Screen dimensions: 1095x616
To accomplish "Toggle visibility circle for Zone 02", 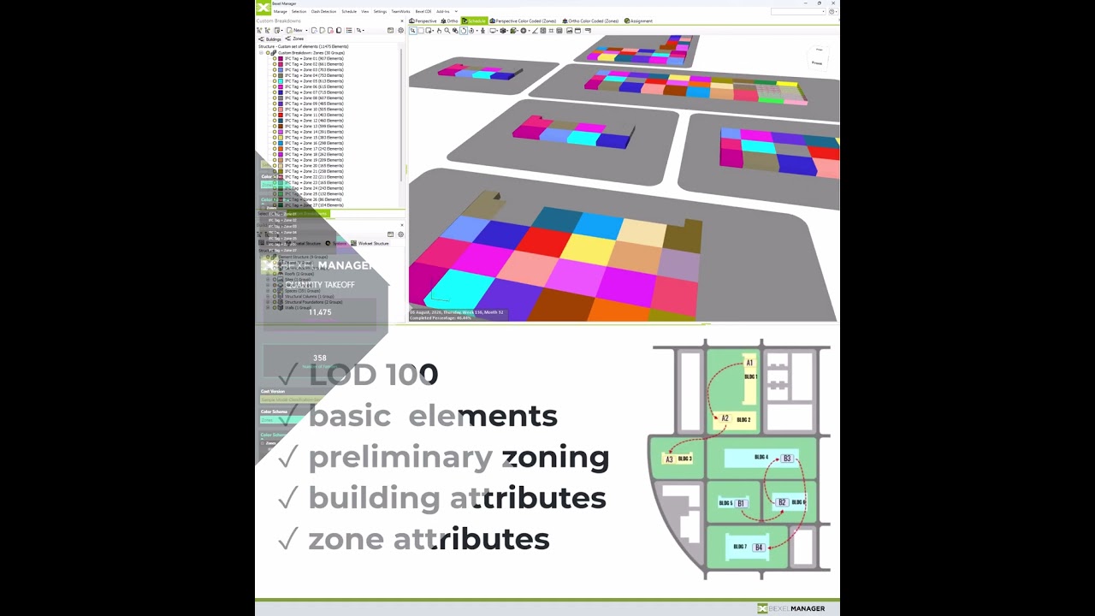I will pos(275,64).
